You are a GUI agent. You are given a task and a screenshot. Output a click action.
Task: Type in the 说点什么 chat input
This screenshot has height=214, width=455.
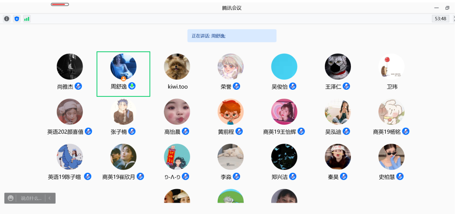tap(31, 198)
